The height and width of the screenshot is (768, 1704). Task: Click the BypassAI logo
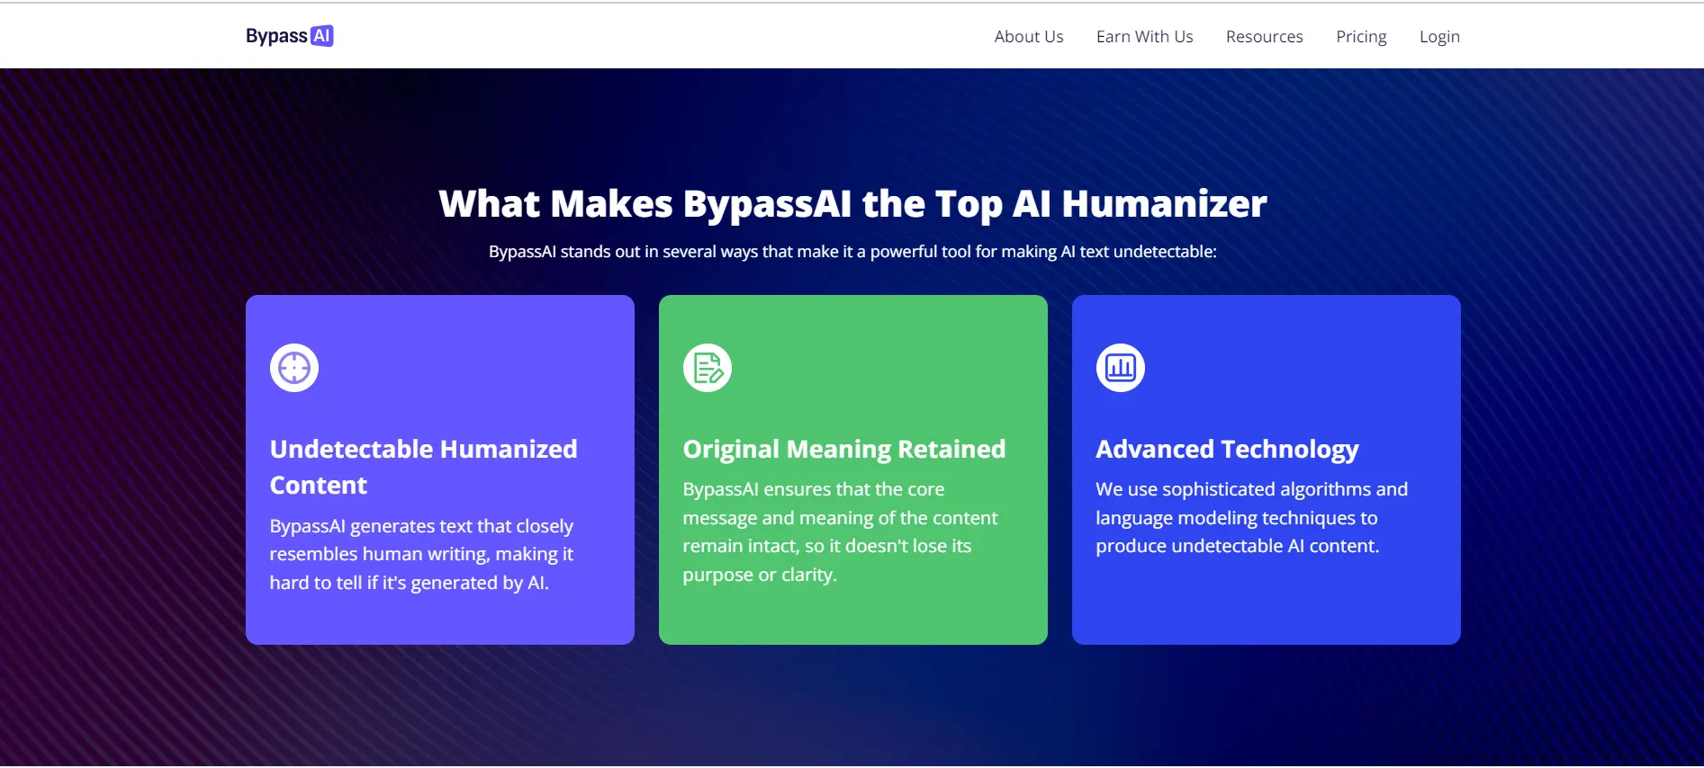click(x=289, y=36)
